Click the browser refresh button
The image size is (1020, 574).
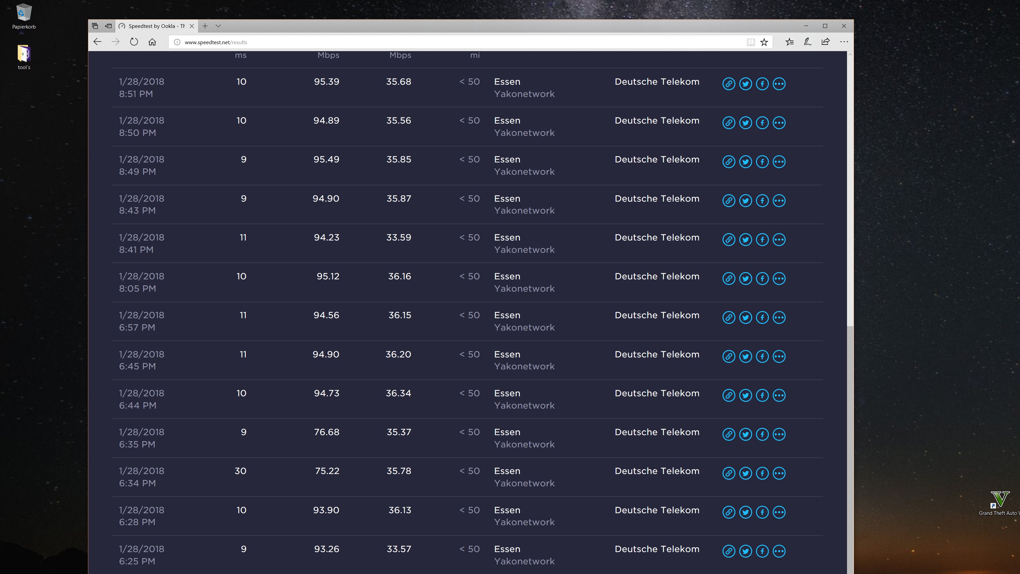pos(134,42)
